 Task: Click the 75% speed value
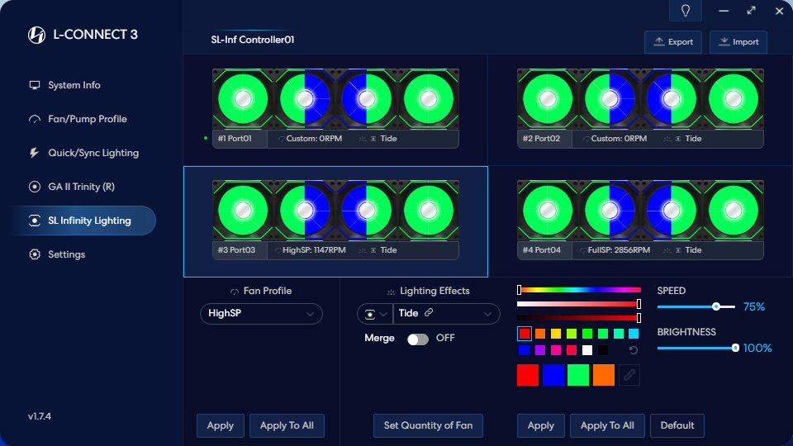pyautogui.click(x=754, y=306)
